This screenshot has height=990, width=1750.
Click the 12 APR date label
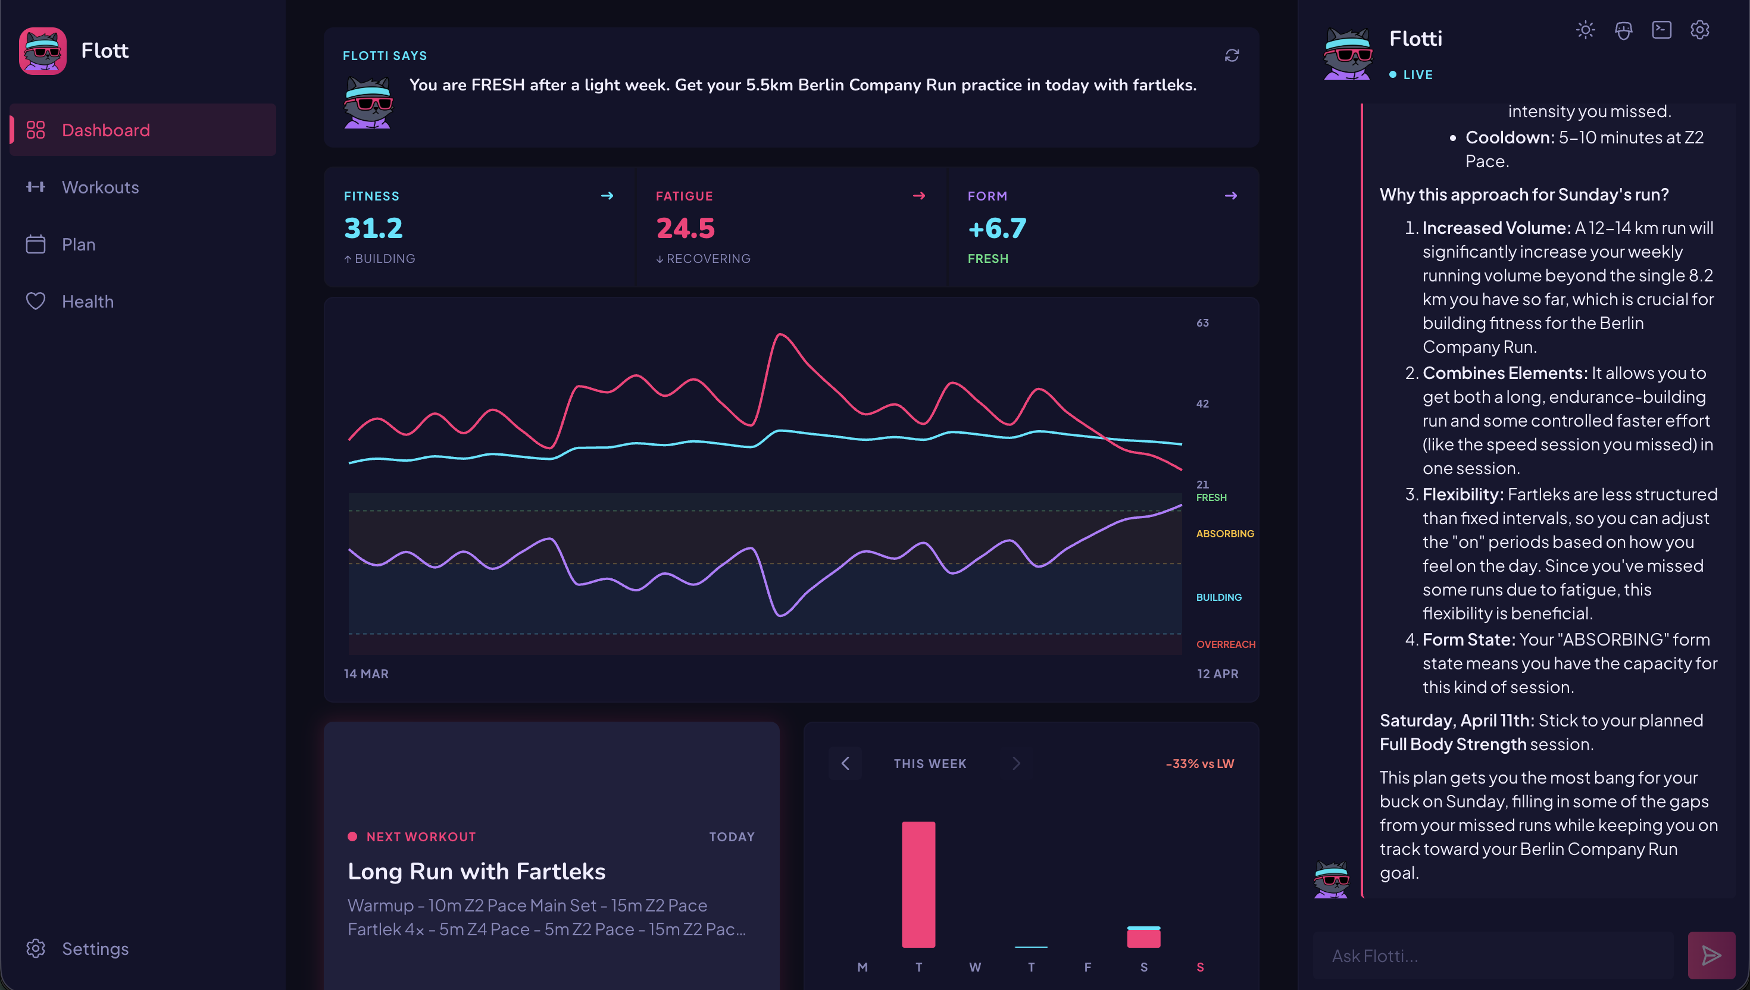tap(1217, 674)
